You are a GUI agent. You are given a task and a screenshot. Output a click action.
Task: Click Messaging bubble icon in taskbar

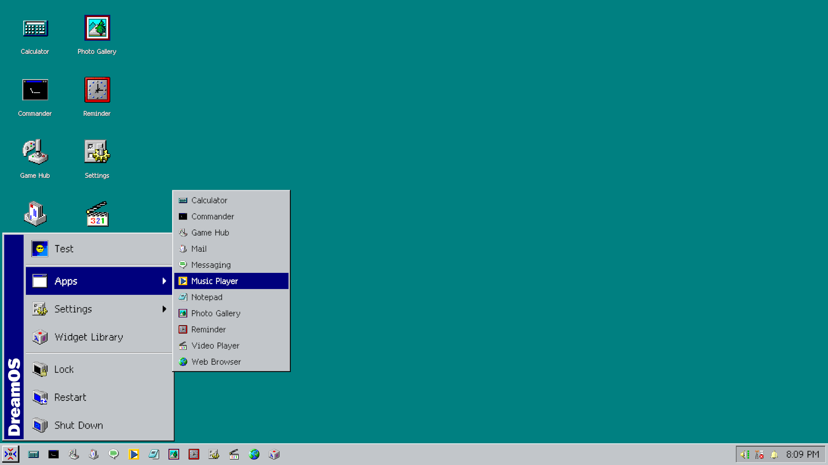[x=114, y=454]
